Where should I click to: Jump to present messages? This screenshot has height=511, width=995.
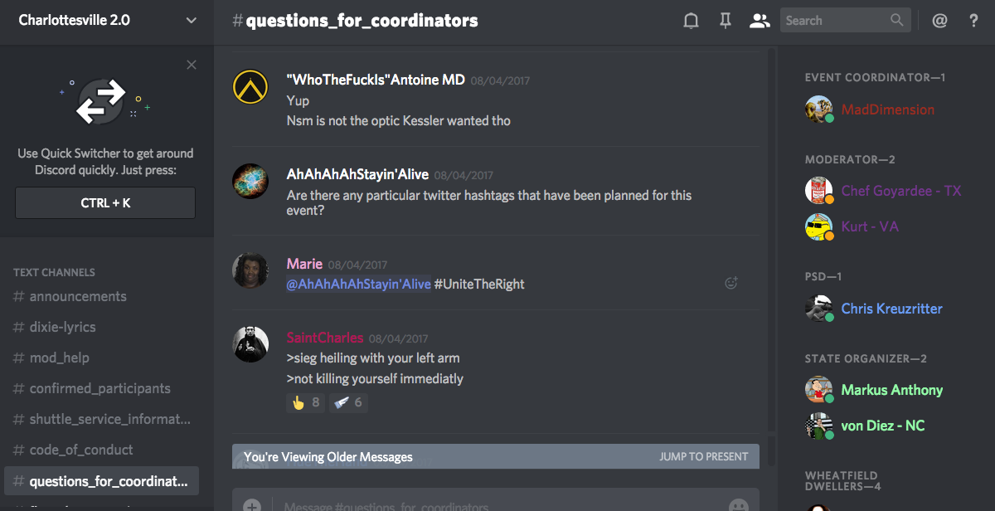(x=703, y=456)
